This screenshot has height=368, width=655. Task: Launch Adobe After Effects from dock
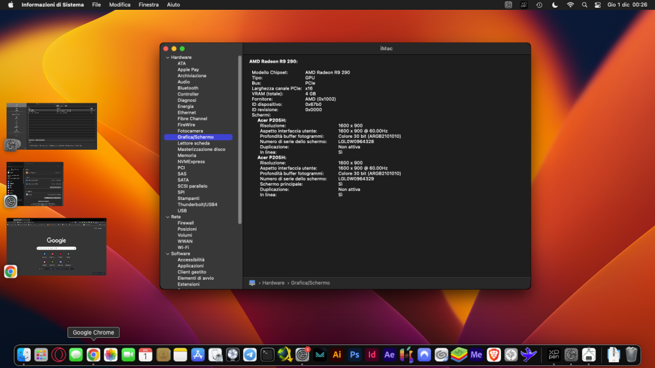click(389, 355)
